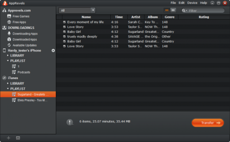Screen dimensions: 230x142
Task: Sort by Album column header
Action: point(153,17)
